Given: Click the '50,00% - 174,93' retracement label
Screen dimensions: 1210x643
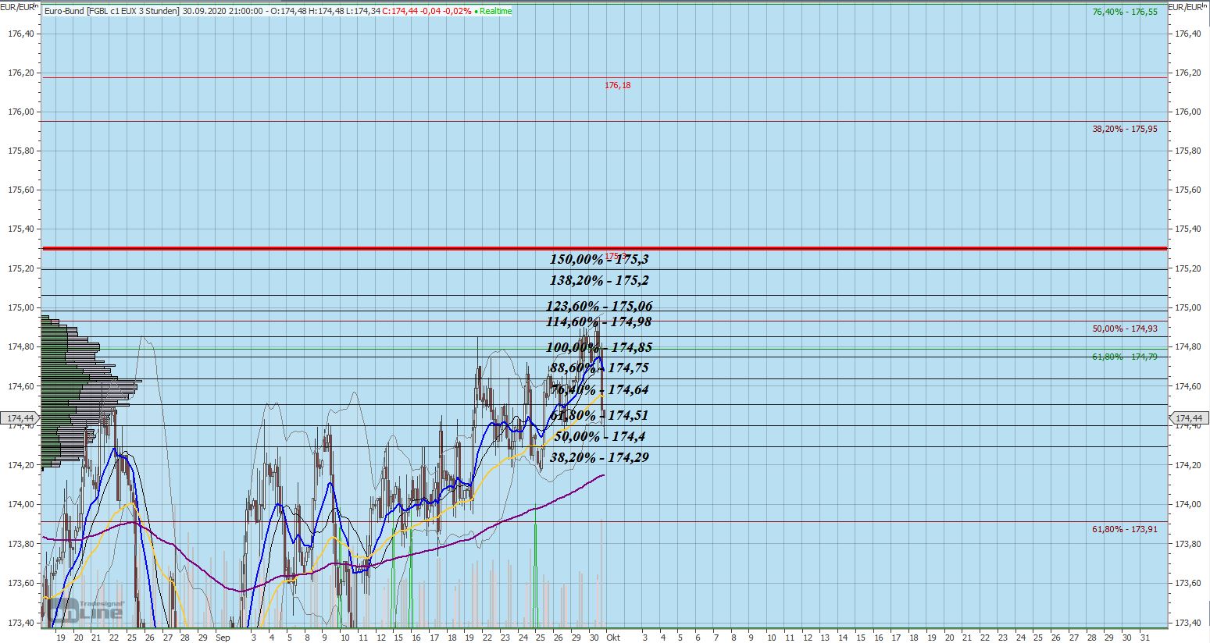Looking at the screenshot, I should pos(1125,329).
